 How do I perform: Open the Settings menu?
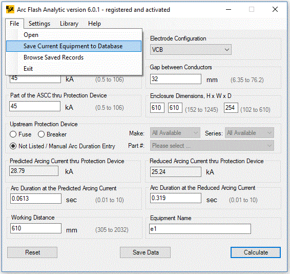point(39,24)
